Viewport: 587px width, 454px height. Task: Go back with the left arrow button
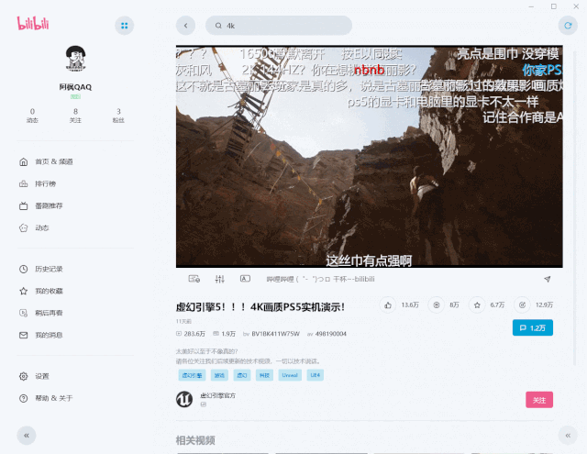coord(185,26)
